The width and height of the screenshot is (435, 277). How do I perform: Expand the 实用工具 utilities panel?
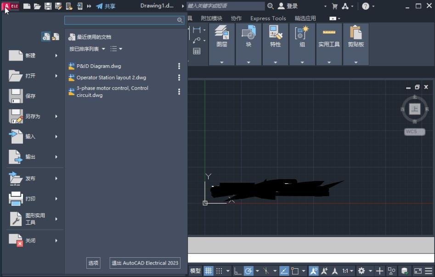tap(329, 62)
